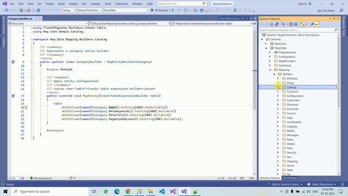Click Add to Source Control button
This screenshot has height=196, width=348.
pos(285,184)
